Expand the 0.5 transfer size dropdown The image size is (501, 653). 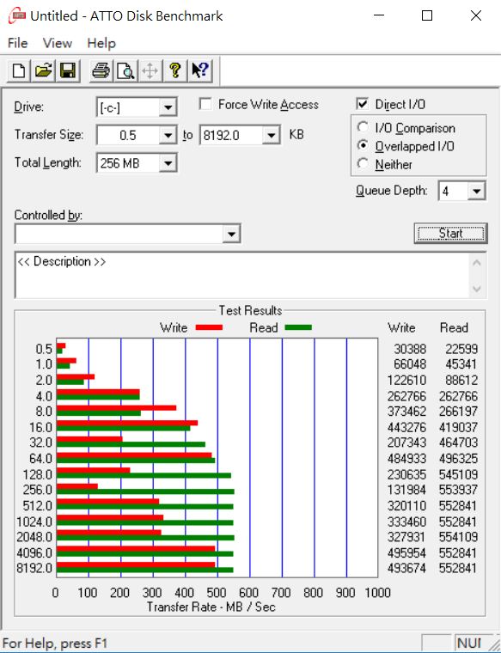coord(168,136)
